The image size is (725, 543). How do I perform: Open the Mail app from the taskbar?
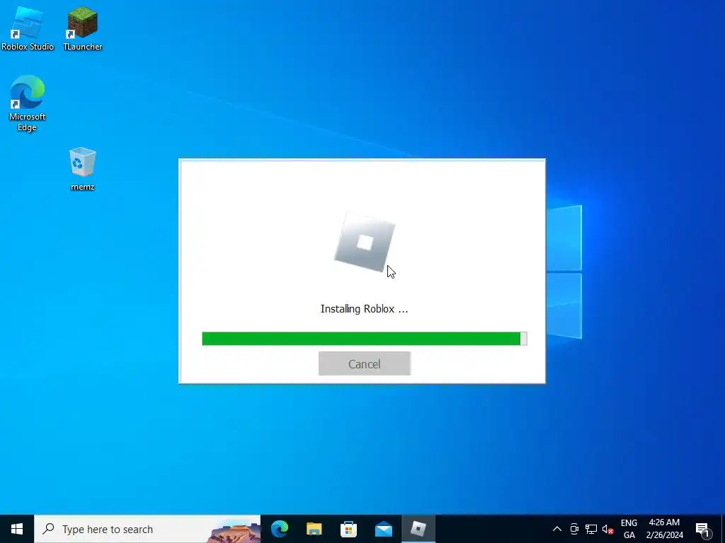click(383, 529)
